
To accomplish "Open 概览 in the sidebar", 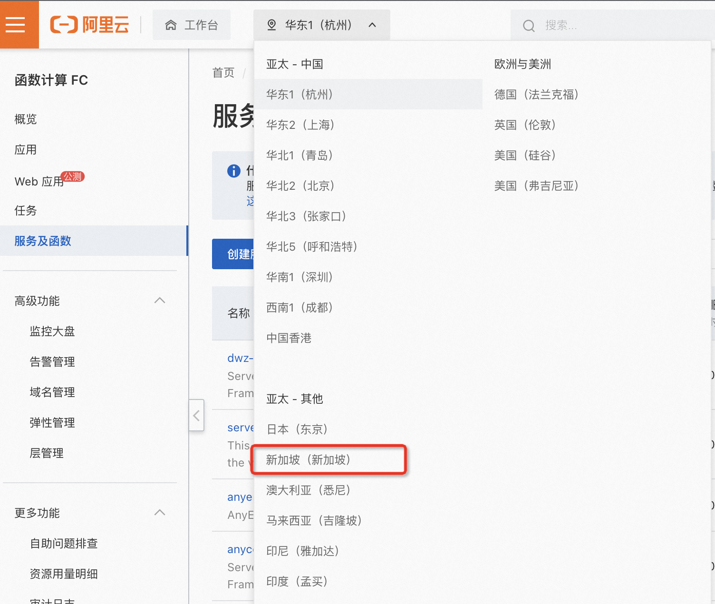I will click(26, 119).
